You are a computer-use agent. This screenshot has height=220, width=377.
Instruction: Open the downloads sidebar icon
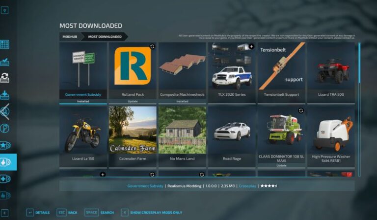pos(5,95)
